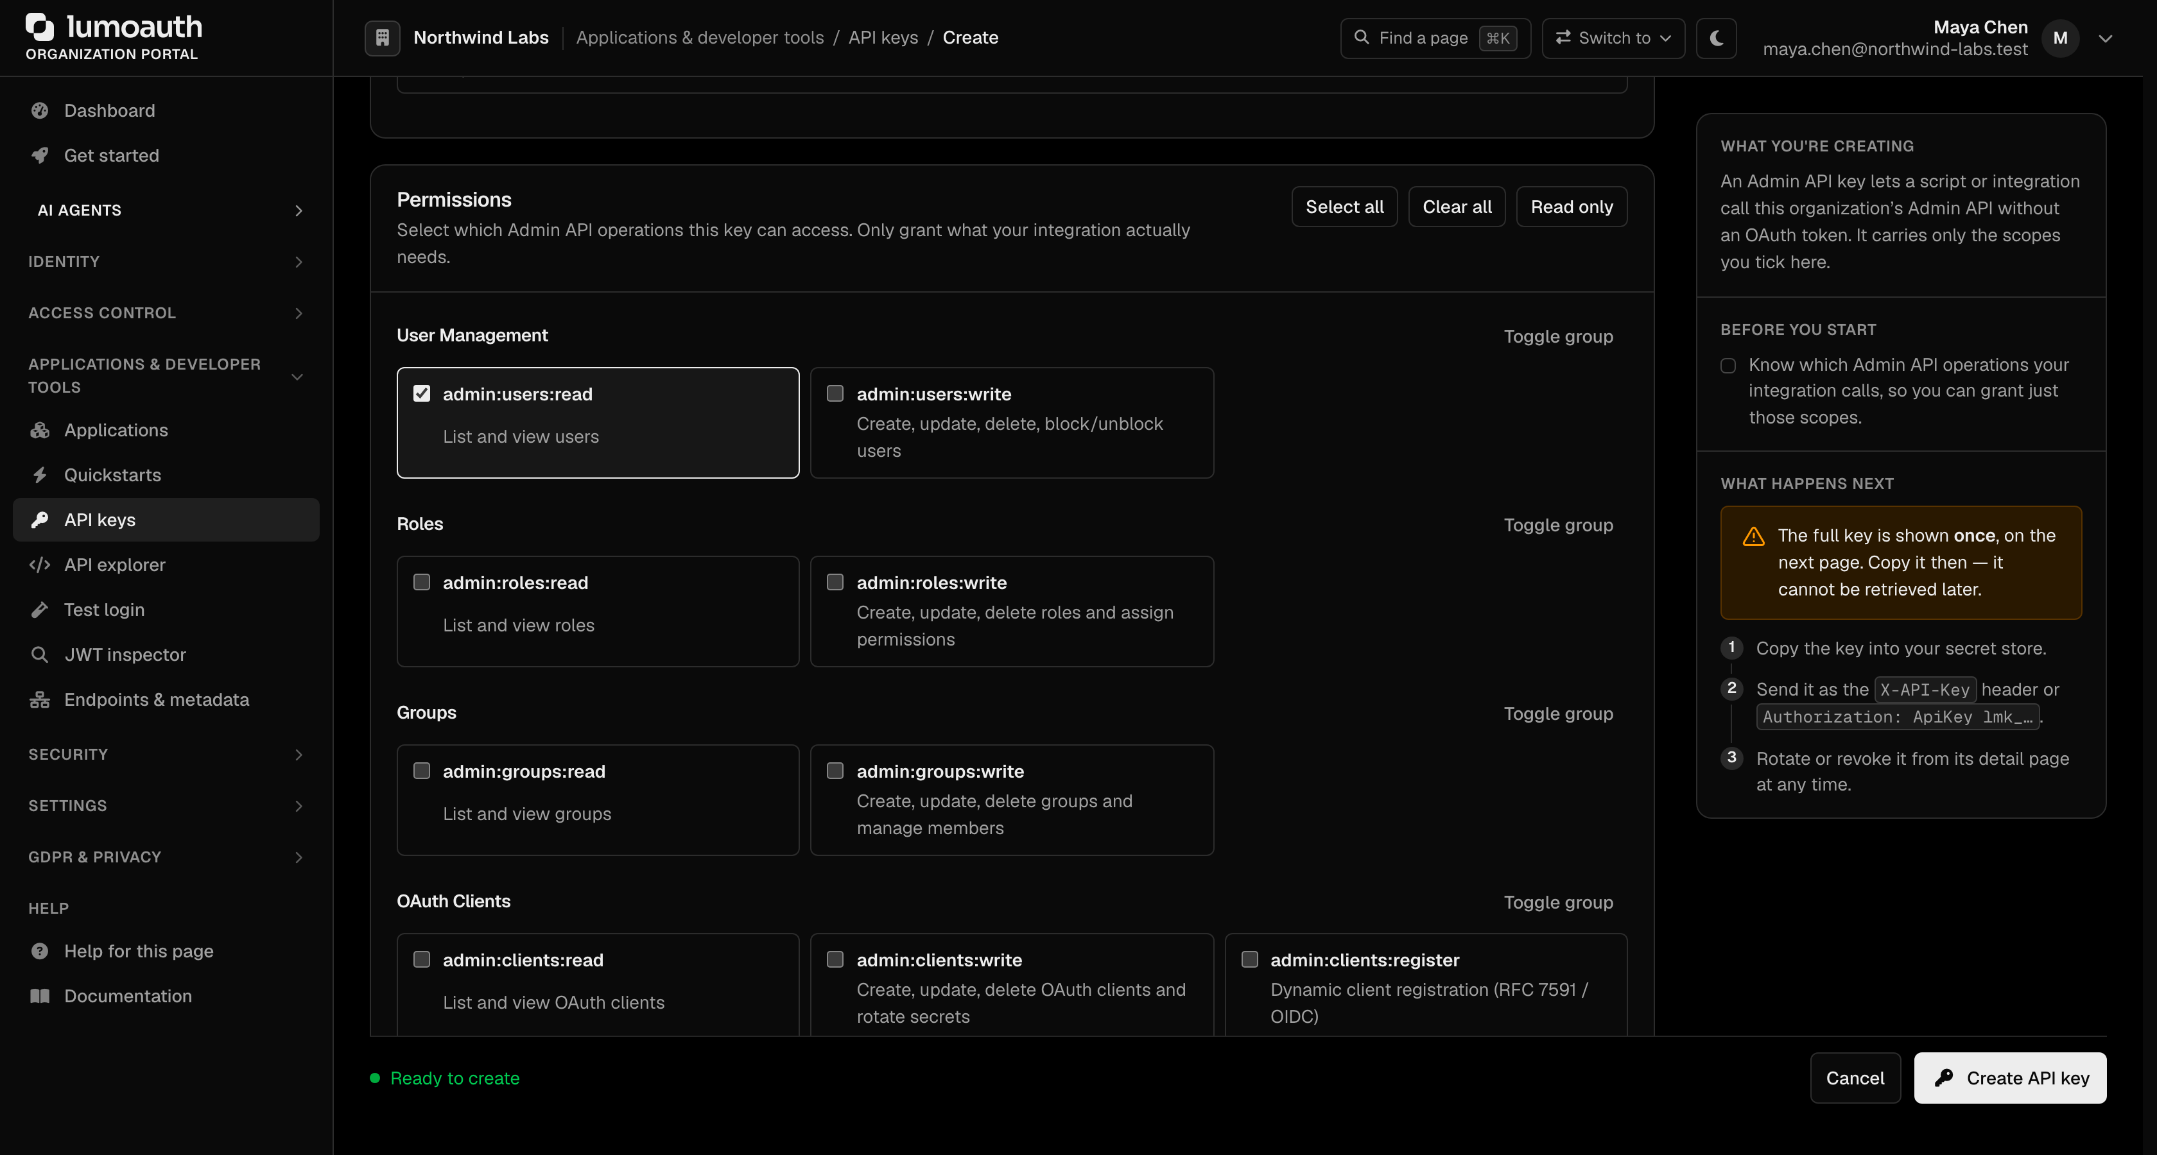Select the API keys sidebar entry
The image size is (2157, 1155).
[166, 520]
